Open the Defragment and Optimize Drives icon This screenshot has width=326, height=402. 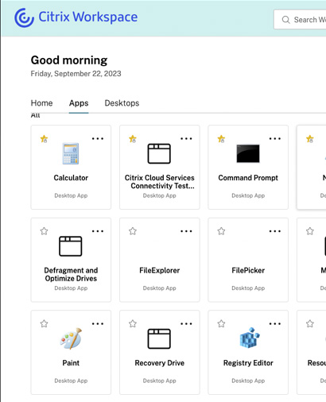coord(71,246)
